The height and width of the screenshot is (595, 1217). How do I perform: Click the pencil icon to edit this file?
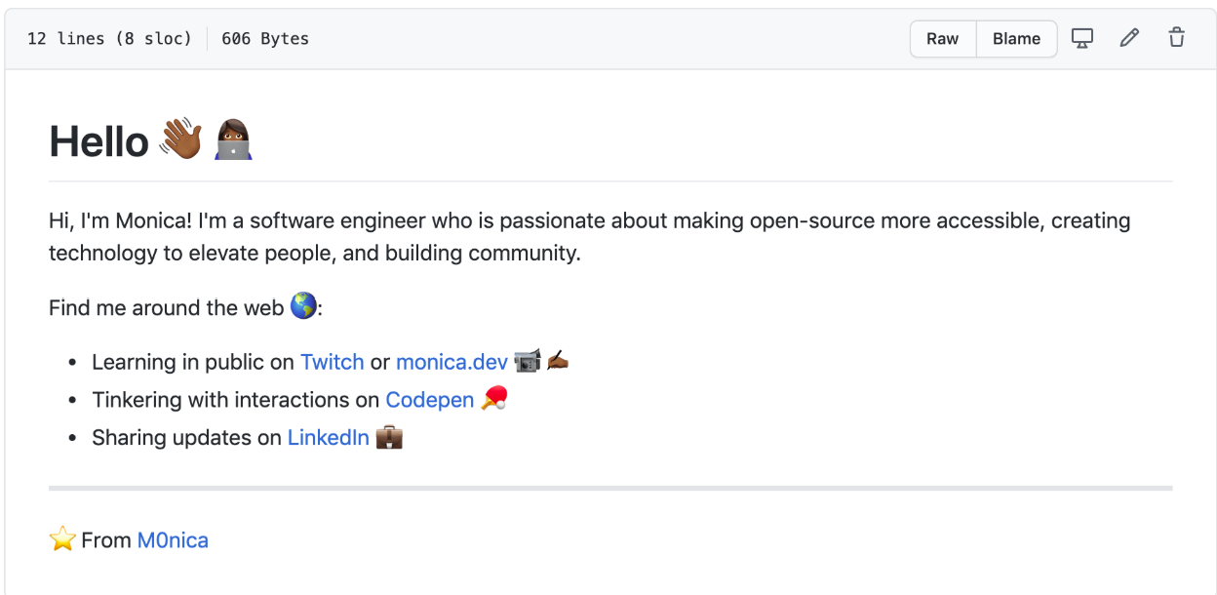tap(1129, 38)
